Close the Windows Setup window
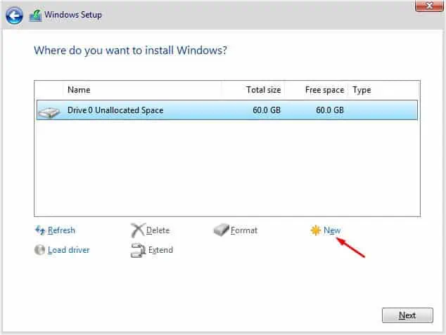 (429, 6)
